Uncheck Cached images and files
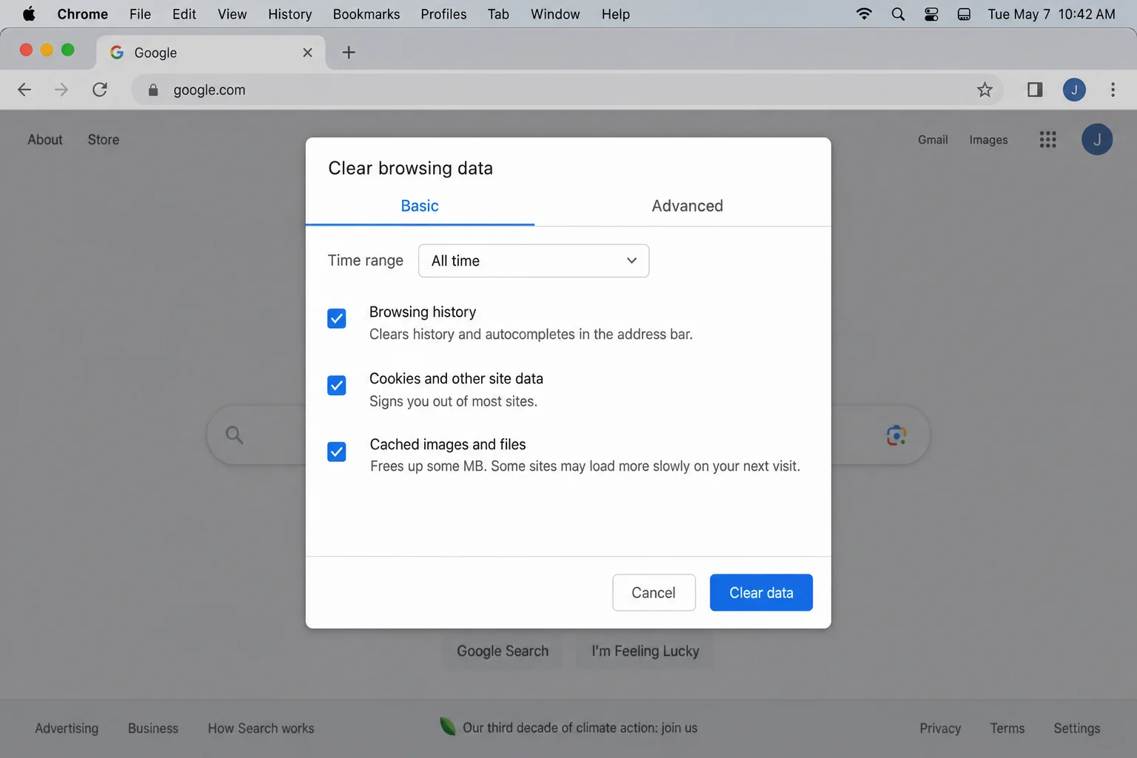This screenshot has width=1137, height=758. point(337,452)
